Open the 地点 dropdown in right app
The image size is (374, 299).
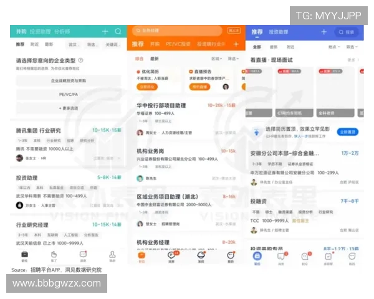(334, 47)
